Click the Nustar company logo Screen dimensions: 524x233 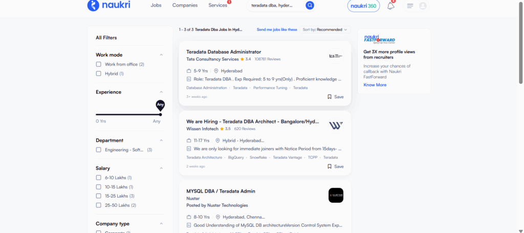point(336,195)
